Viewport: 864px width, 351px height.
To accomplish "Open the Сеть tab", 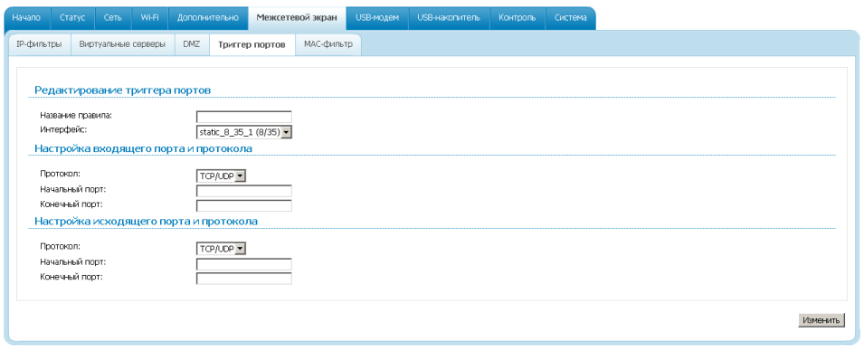I will (x=113, y=18).
